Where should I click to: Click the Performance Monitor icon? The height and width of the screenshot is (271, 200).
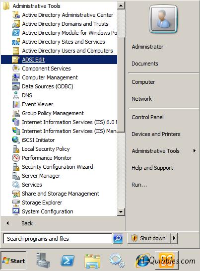[16, 158]
